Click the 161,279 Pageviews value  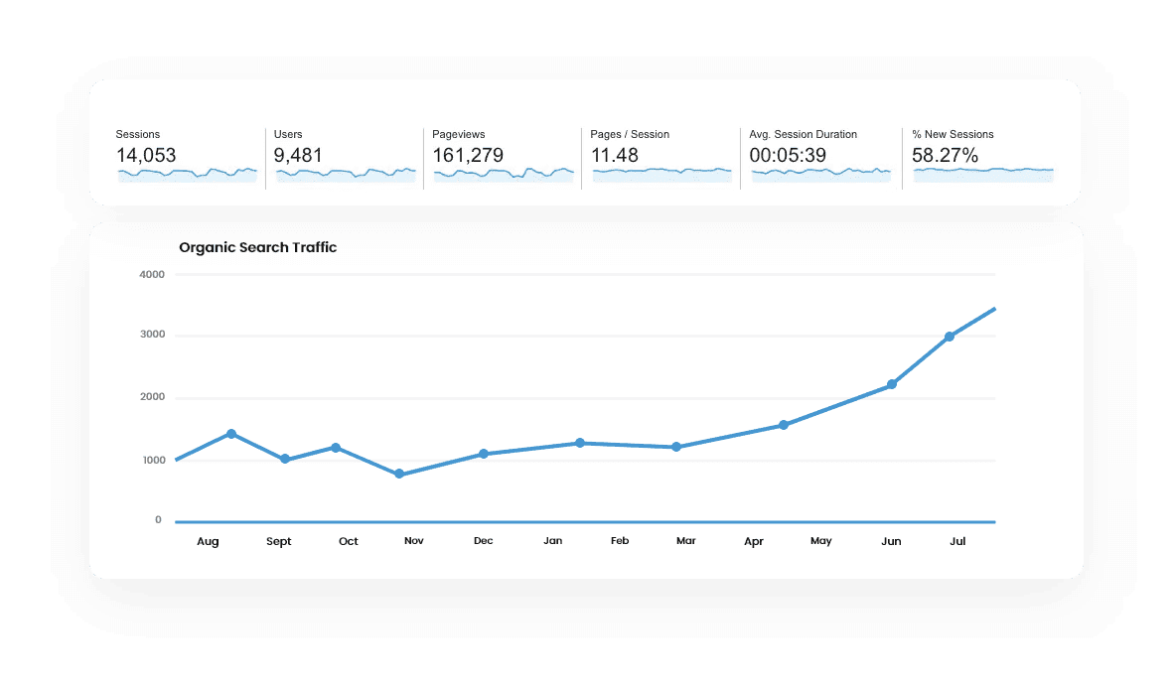pos(468,156)
